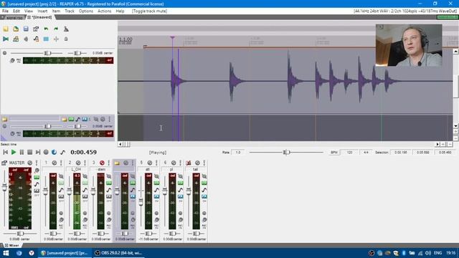
Task: Unmute mixer track 3 red mute button
Action: point(102,163)
